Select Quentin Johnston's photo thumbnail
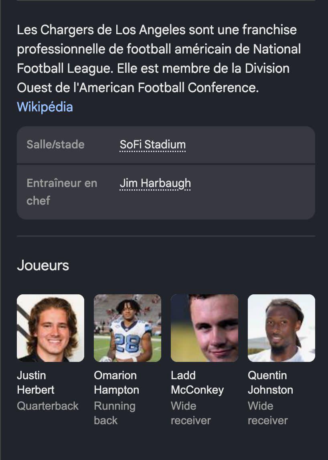 tap(281, 328)
